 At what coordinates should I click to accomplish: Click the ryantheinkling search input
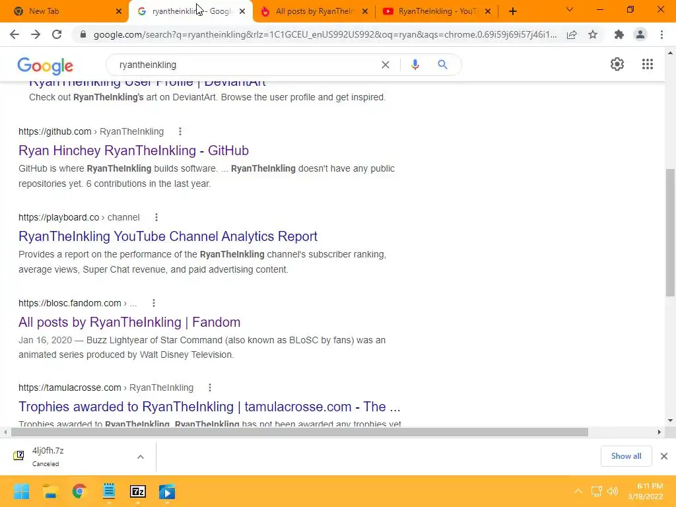pyautogui.click(x=246, y=65)
